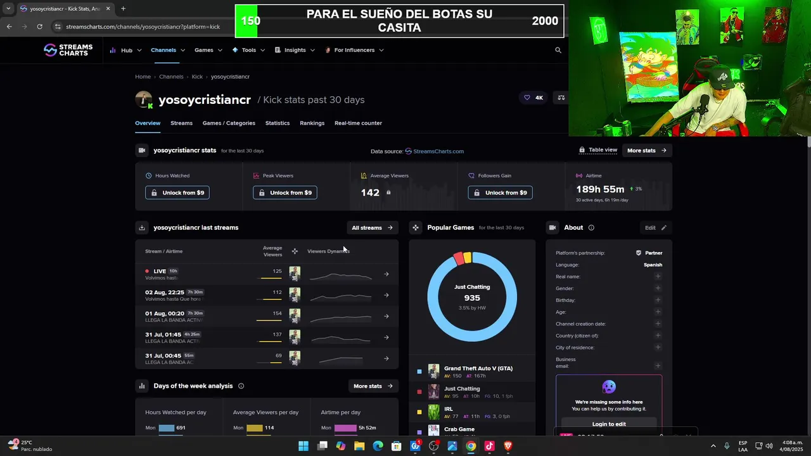Go back with the browser back arrow
Viewport: 811px width, 456px height.
[9, 27]
